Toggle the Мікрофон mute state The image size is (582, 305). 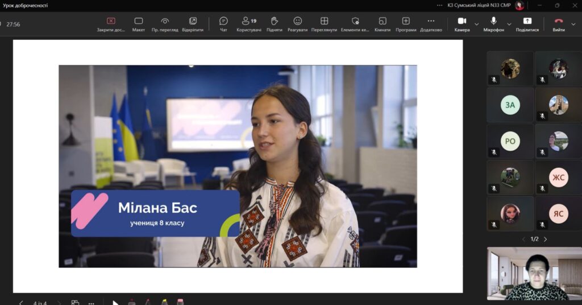click(493, 24)
